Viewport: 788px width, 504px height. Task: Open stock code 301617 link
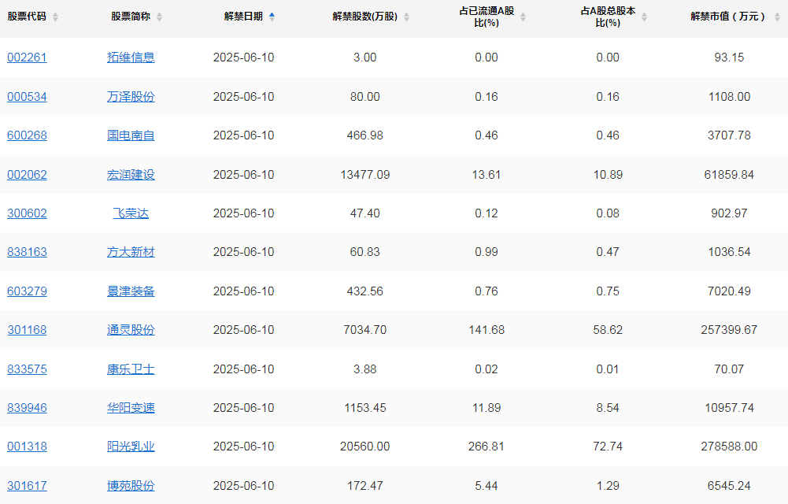point(27,486)
